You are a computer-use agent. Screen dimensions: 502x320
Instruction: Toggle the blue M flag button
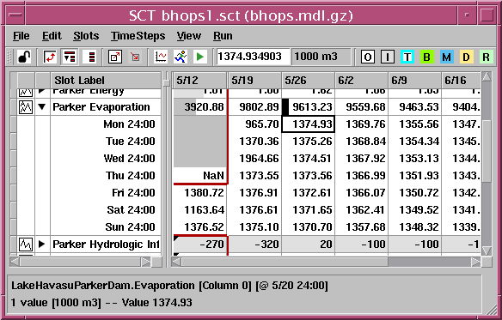(x=447, y=57)
